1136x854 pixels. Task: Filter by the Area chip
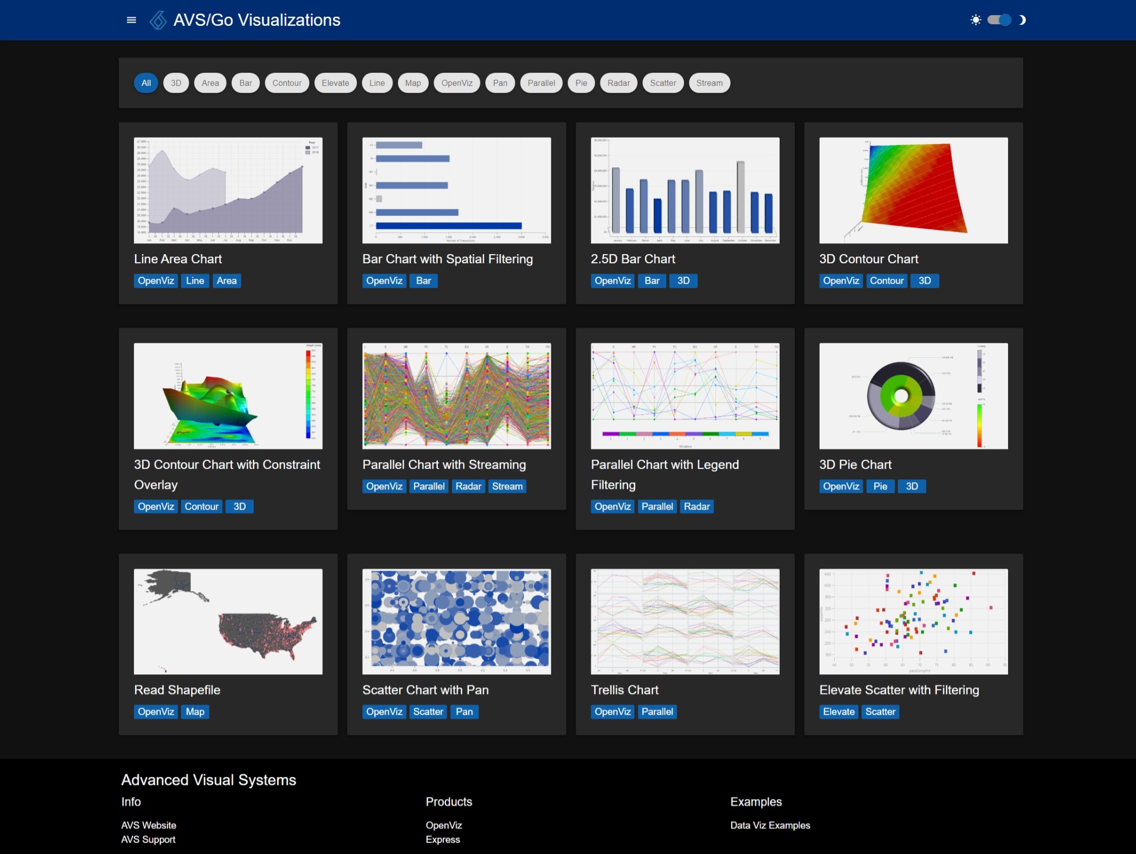pos(211,83)
